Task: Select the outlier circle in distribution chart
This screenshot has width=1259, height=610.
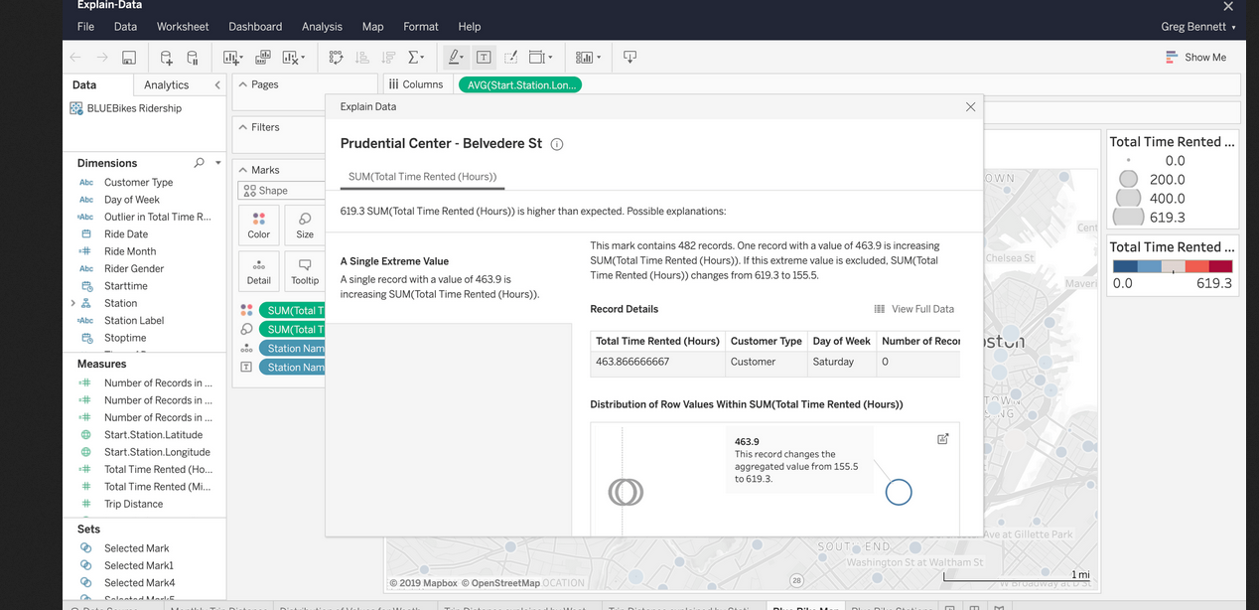Action: click(x=898, y=492)
